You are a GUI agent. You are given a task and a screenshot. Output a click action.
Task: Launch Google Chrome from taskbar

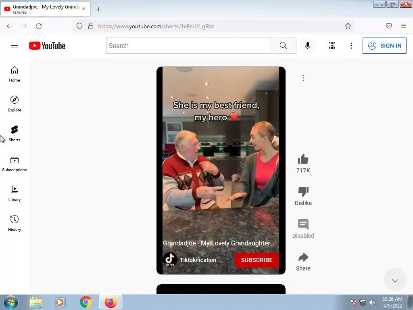[x=86, y=302]
